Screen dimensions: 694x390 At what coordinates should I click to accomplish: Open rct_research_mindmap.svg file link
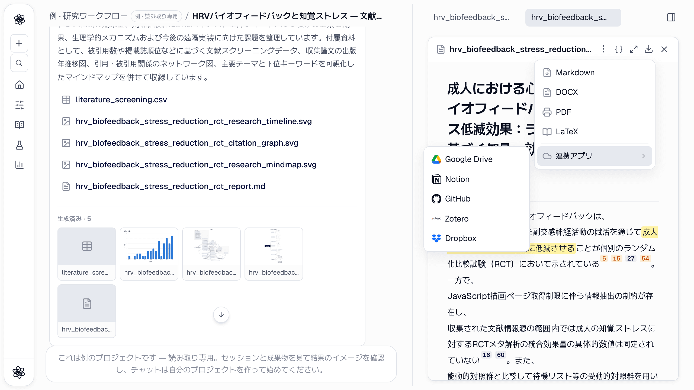tap(196, 165)
